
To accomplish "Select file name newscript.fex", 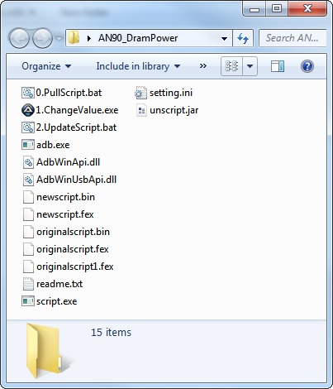I will pyautogui.click(x=65, y=214).
